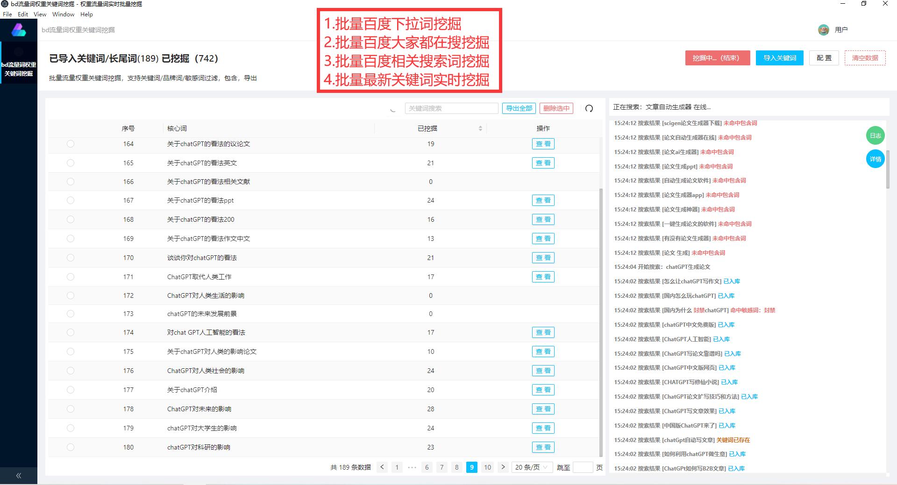Image resolution: width=897 pixels, height=485 pixels.
Task: Select the radio button for ChatGPT对未来的影响
Action: pos(71,408)
